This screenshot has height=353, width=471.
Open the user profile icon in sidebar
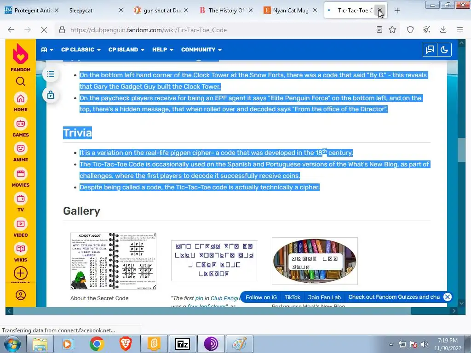(20, 295)
